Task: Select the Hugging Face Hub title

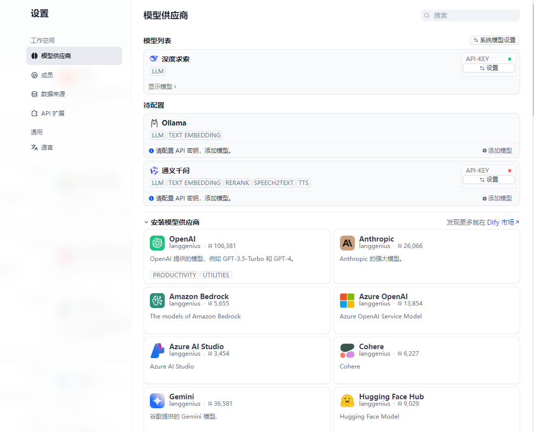Action: pyautogui.click(x=391, y=397)
